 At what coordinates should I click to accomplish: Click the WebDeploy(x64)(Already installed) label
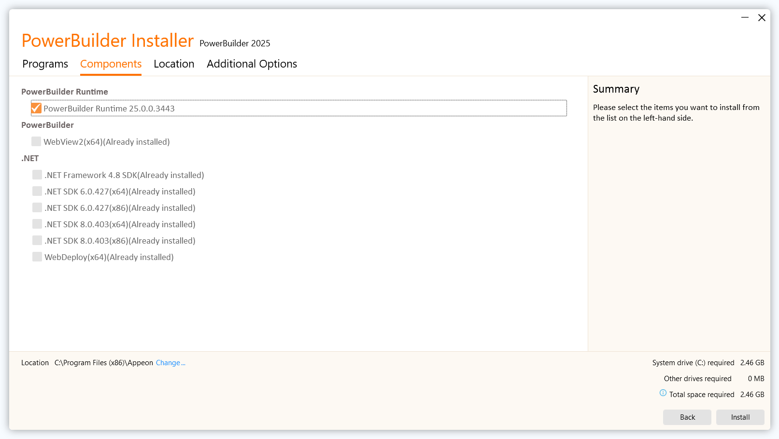click(x=109, y=257)
